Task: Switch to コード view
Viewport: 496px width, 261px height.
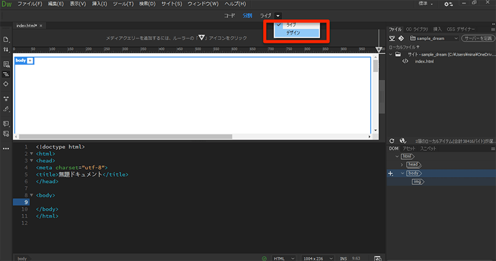Action: (229, 15)
